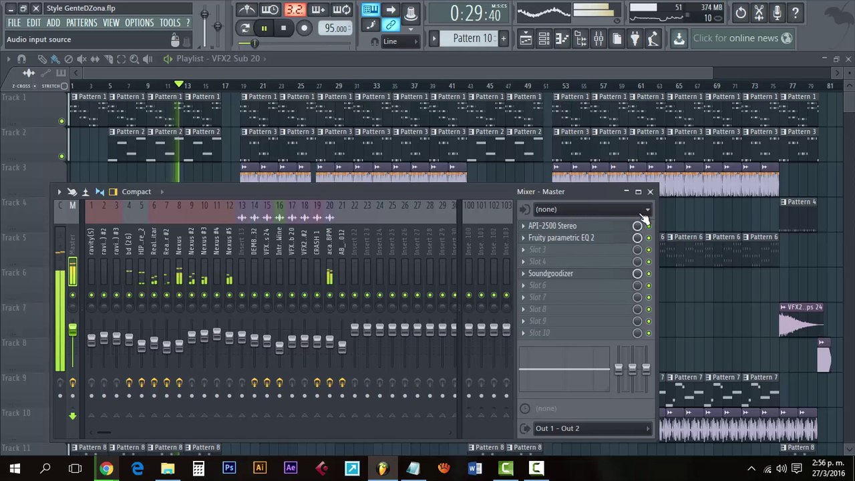Click the Record button in transport
The image size is (855, 481).
(304, 28)
